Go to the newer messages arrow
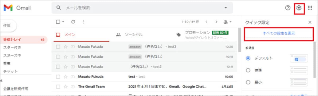This screenshot has height=96, width=318. coord(206,22)
